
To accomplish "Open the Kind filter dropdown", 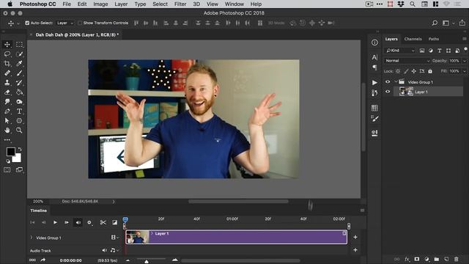I will (x=400, y=51).
